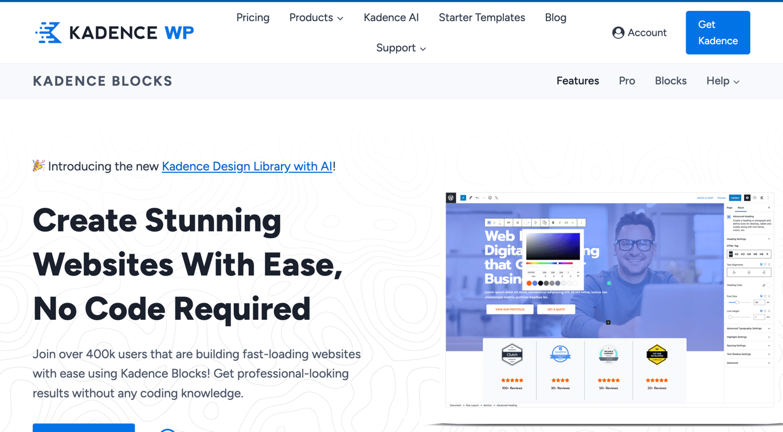Visit the Blog

click(x=555, y=18)
